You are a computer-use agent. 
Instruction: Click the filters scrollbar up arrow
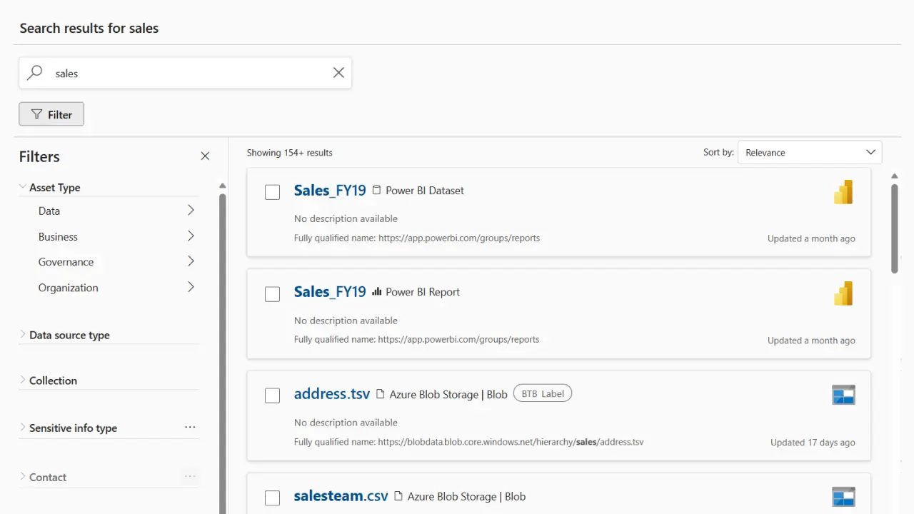pos(223,186)
